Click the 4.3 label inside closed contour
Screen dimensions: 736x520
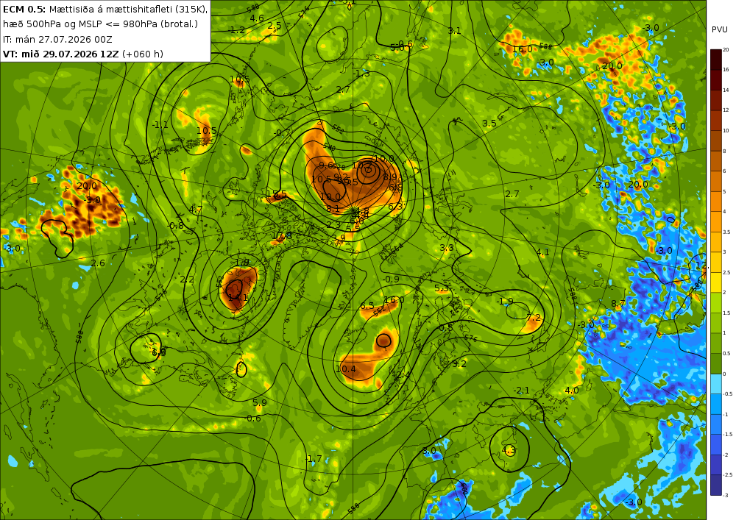[509, 451]
